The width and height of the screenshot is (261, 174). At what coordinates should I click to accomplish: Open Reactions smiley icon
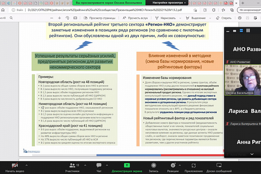[173, 165]
